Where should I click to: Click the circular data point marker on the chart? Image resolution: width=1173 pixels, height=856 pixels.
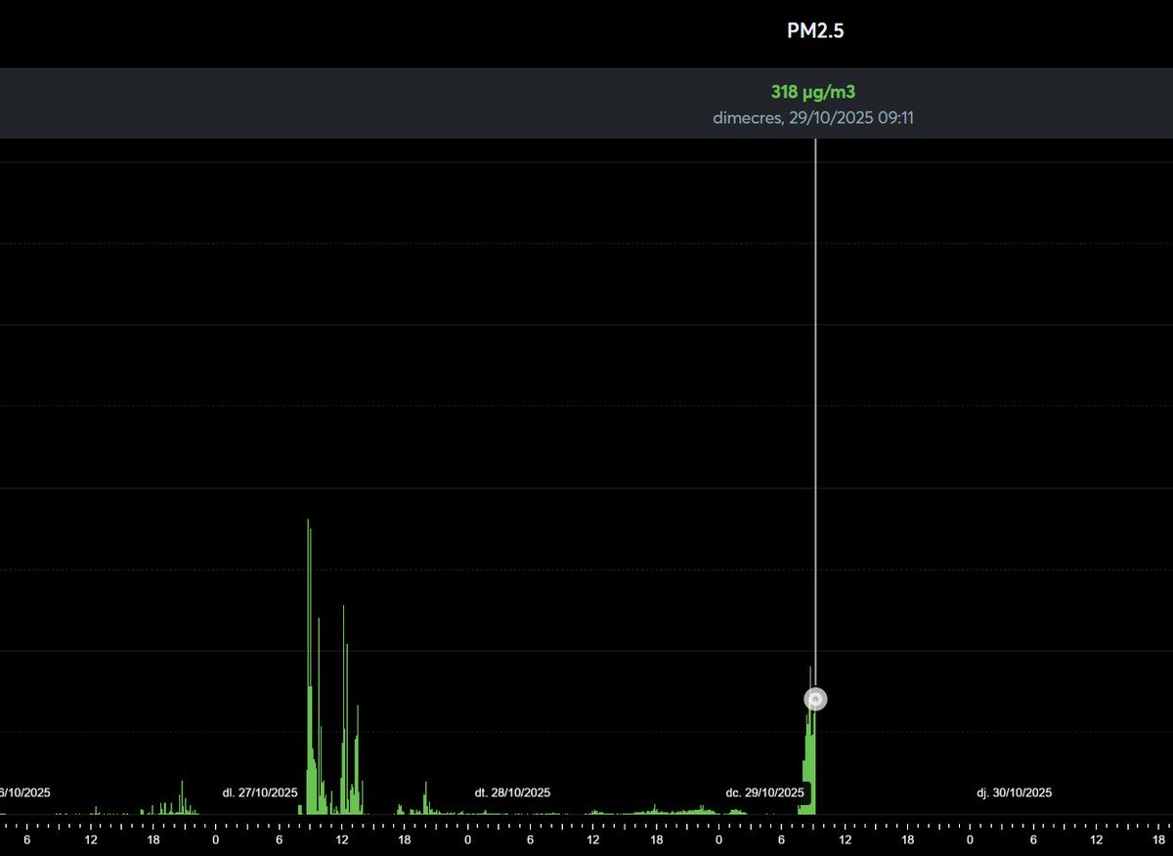815,700
